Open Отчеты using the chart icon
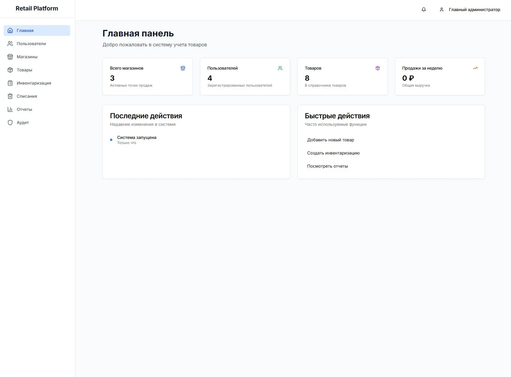 point(10,109)
